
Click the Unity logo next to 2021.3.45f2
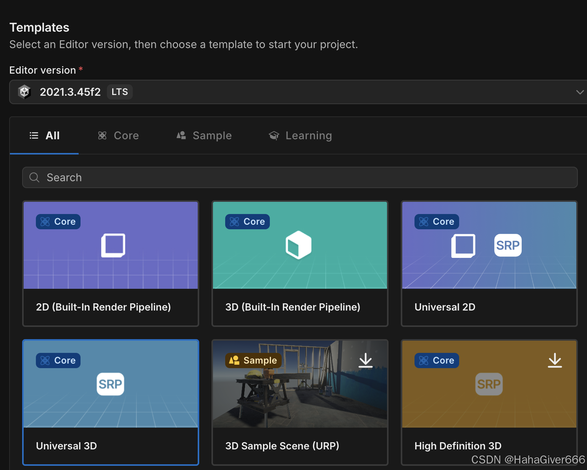click(x=25, y=92)
